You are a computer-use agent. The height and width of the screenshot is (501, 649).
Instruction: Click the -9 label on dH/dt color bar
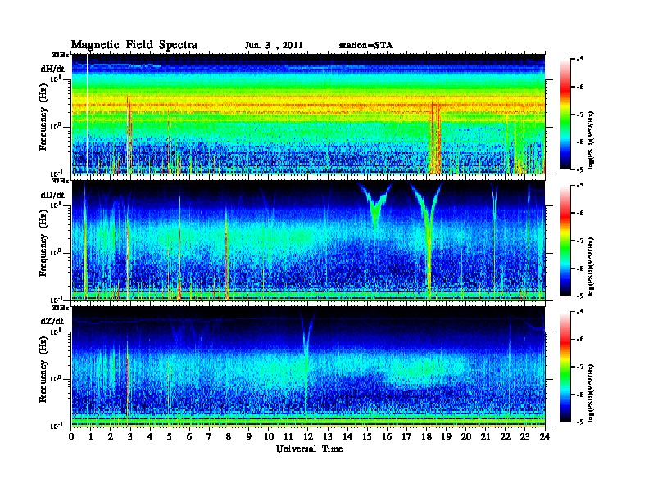click(580, 169)
